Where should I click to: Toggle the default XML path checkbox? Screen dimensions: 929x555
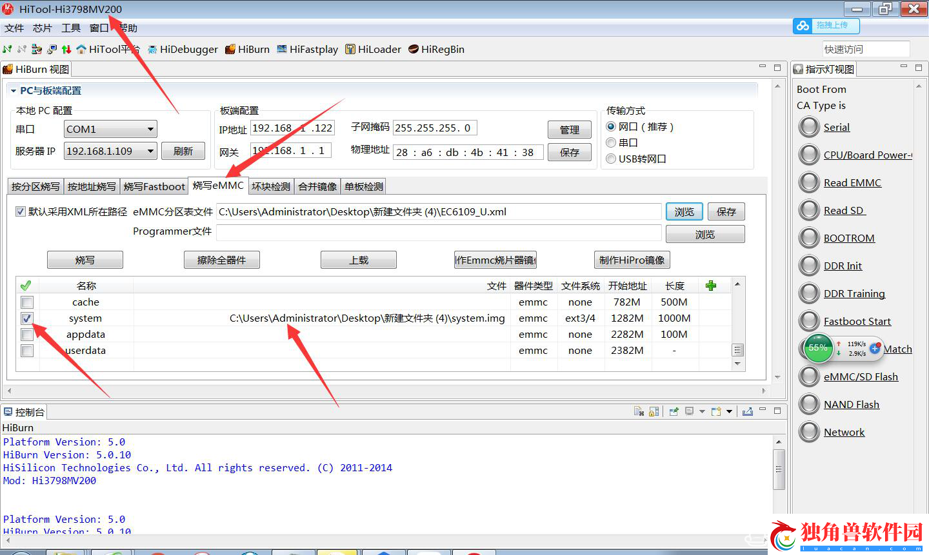pos(21,211)
